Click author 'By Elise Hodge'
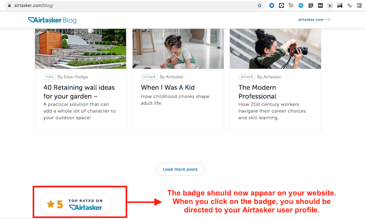Screen dimensions: 366x219 click(73, 77)
